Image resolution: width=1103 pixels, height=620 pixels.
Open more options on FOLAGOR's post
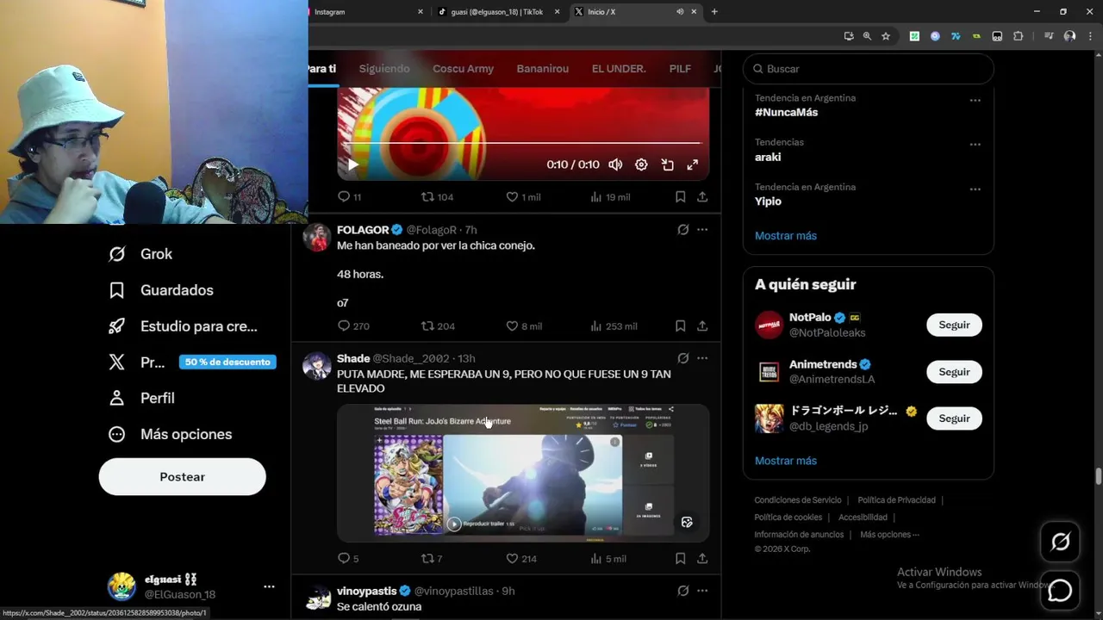tap(702, 230)
